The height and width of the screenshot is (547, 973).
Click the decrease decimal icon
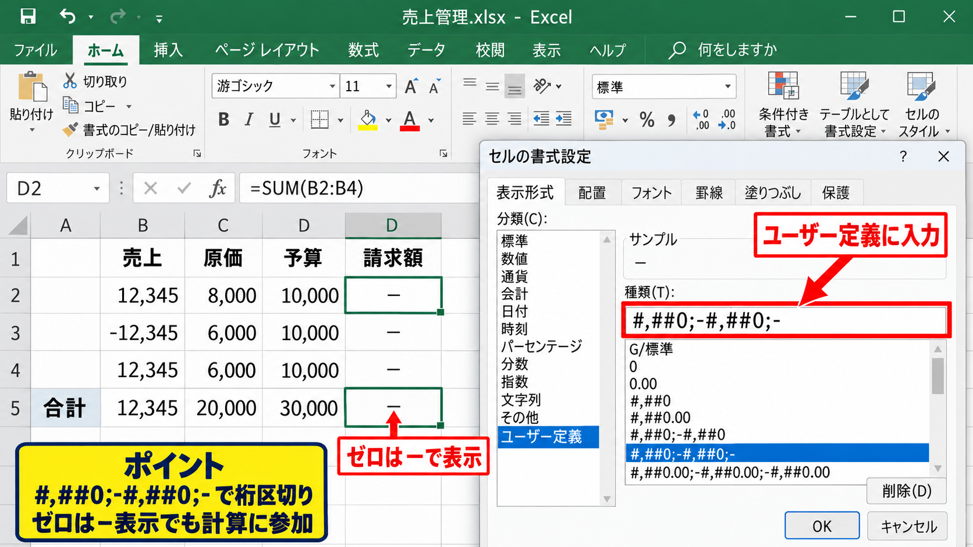pyautogui.click(x=727, y=119)
